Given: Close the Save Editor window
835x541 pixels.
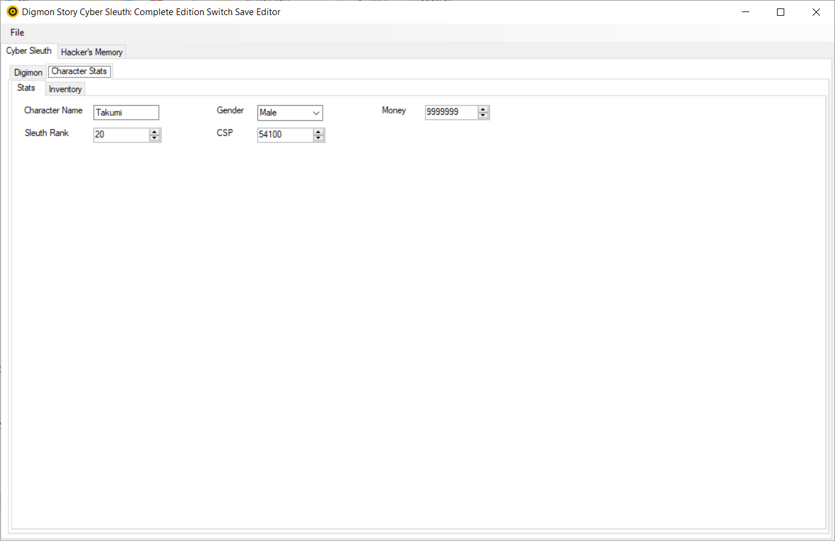Looking at the screenshot, I should (816, 12).
